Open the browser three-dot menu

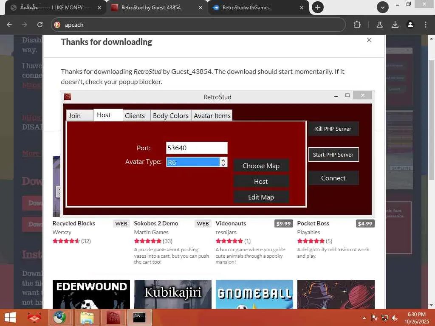[425, 25]
